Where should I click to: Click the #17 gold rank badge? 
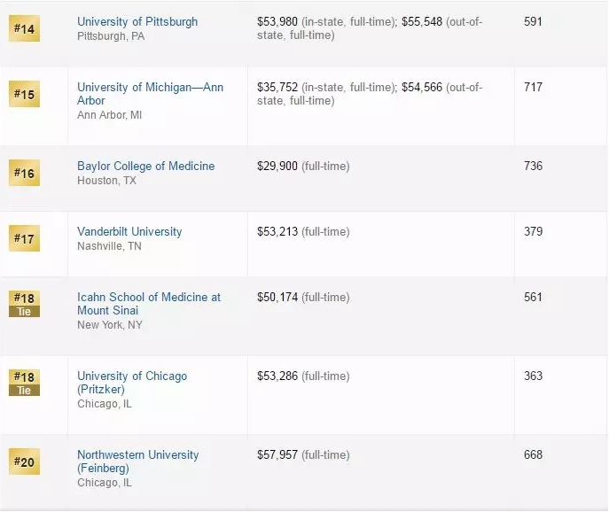pos(24,238)
